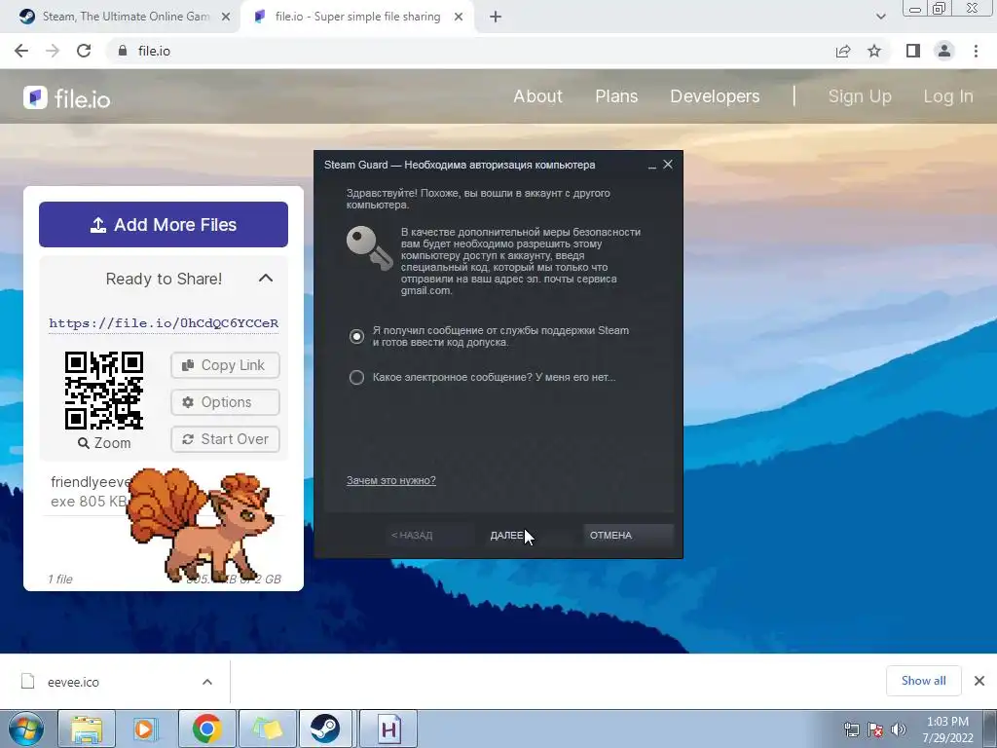Image resolution: width=997 pixels, height=748 pixels.
Task: Select the file.io browser tab
Action: pos(356,18)
